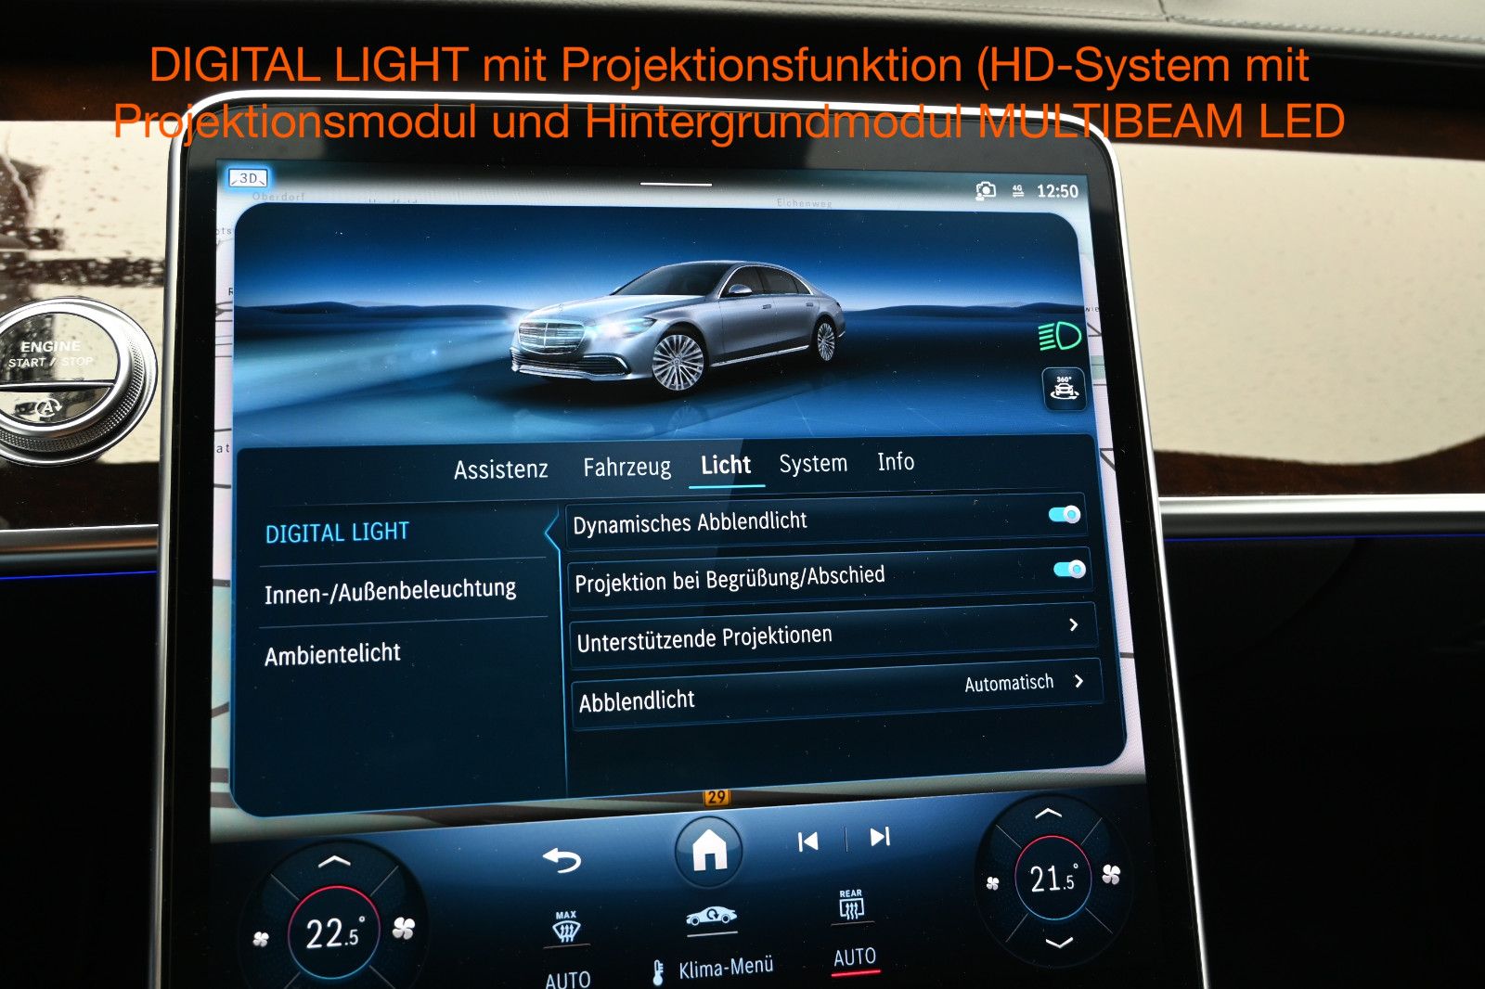Open the vehicle air recirculation car icon
The image size is (1485, 989).
pos(711,918)
